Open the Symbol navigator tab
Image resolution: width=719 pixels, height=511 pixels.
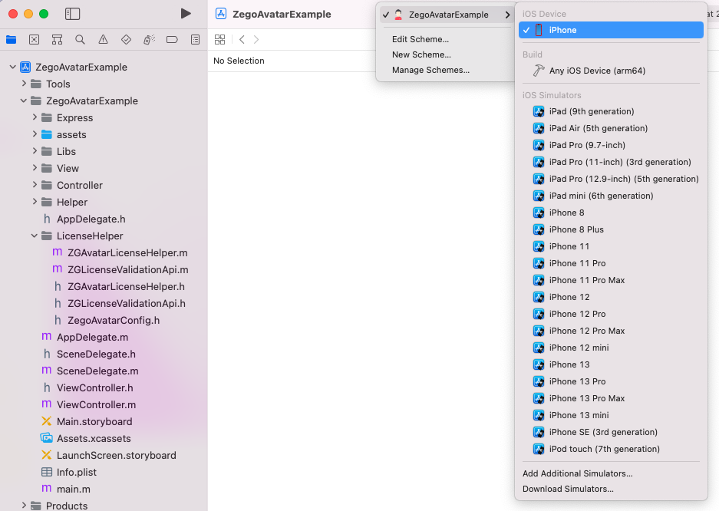pyautogui.click(x=57, y=40)
